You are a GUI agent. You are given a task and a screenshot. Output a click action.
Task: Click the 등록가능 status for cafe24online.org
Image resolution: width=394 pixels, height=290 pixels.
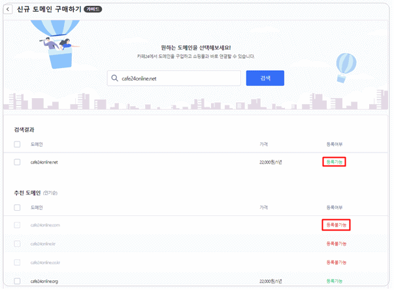[334, 281]
